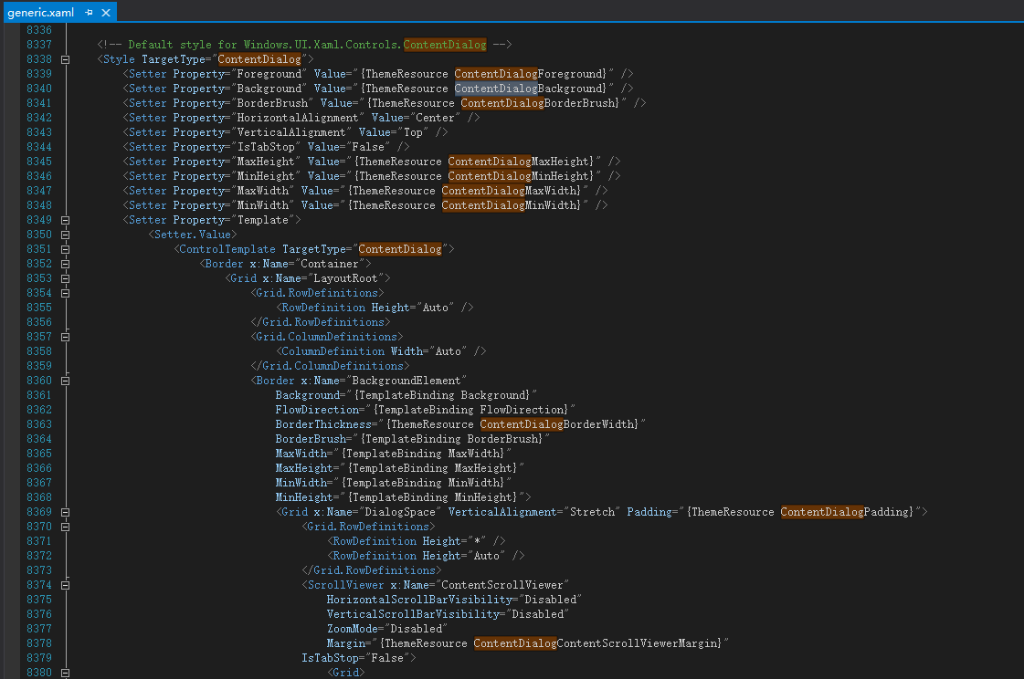Viewport: 1024px width, 679px height.
Task: Switch to the generic.xaml tab
Action: [40, 13]
